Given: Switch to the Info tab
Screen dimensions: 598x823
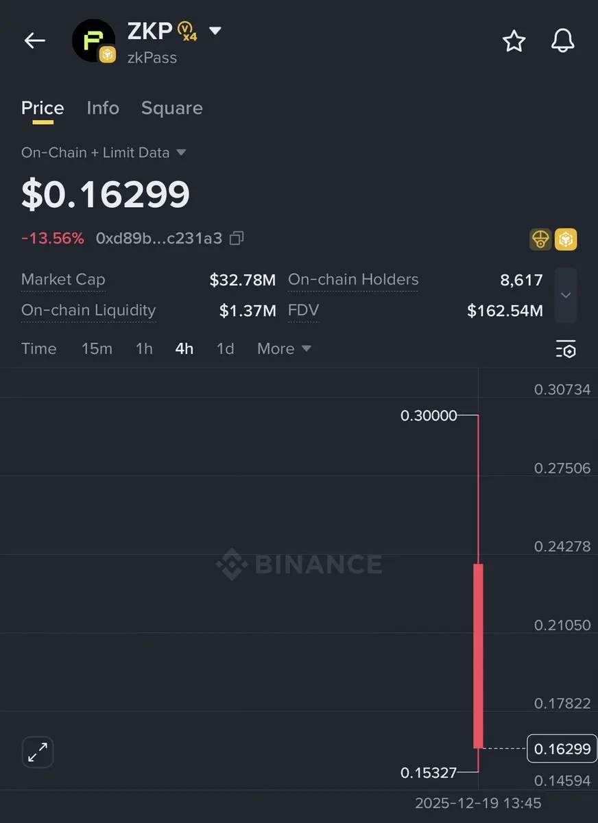Looking at the screenshot, I should [x=103, y=108].
